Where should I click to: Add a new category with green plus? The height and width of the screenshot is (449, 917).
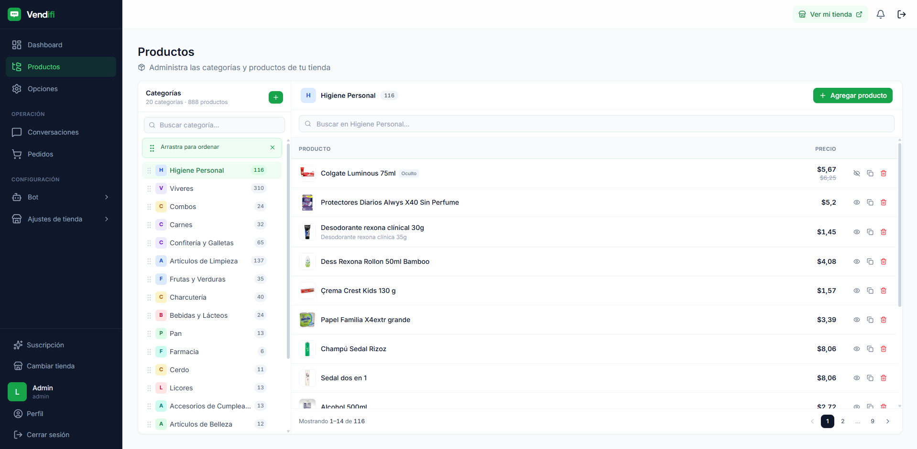pyautogui.click(x=275, y=97)
